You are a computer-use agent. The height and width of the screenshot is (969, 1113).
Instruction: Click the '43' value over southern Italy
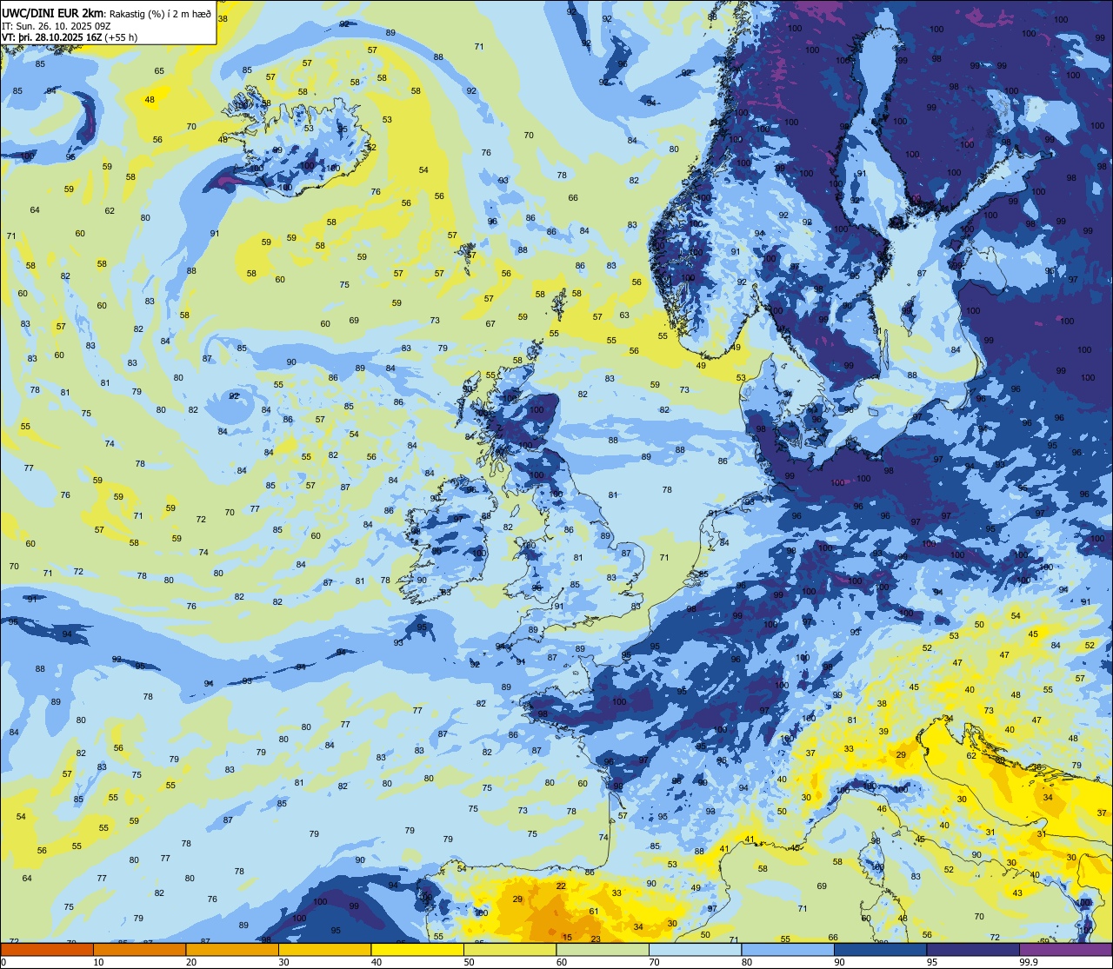[x=1017, y=893]
